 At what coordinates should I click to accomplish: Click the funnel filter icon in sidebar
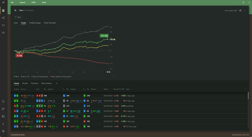click(x=3, y=102)
